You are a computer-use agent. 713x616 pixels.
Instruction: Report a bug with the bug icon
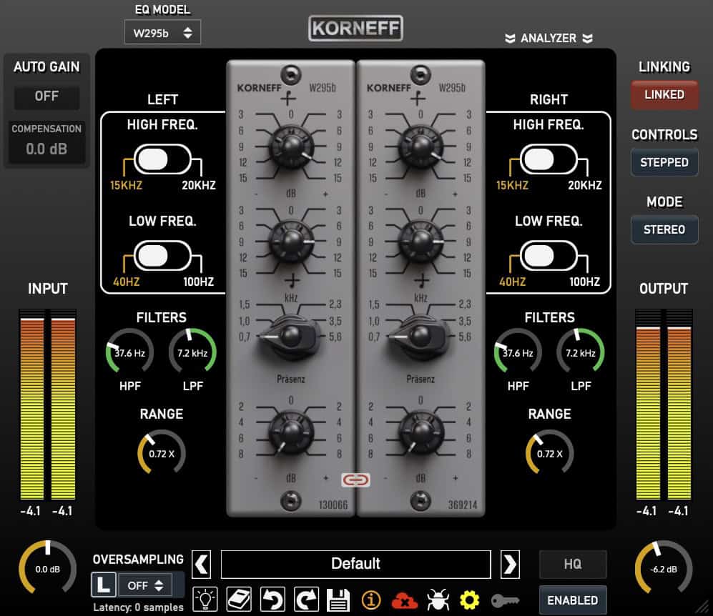click(438, 600)
